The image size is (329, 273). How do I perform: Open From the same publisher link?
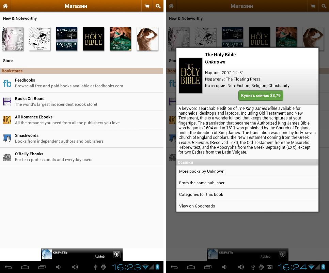(x=247, y=183)
